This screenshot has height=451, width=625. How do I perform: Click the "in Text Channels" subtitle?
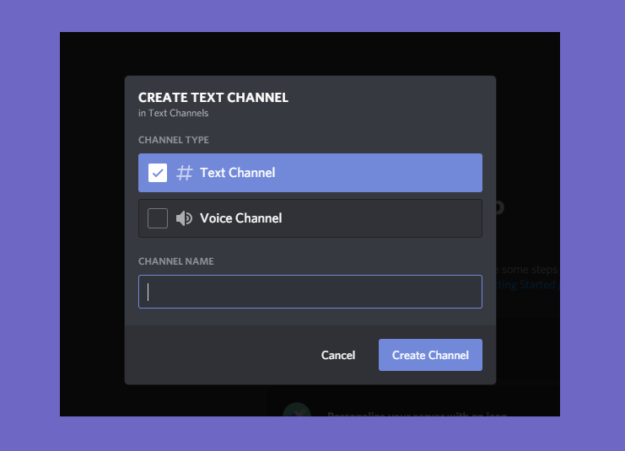(x=174, y=113)
